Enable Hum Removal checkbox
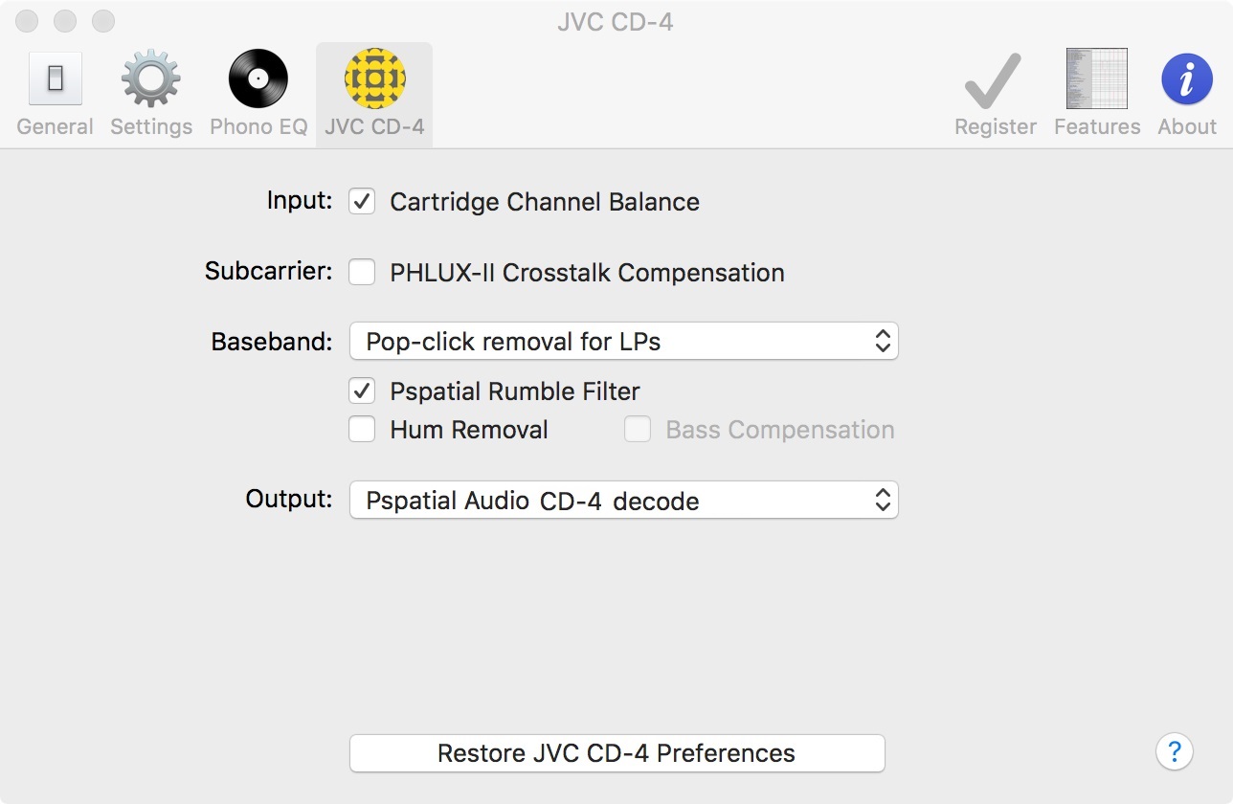The image size is (1233, 804). pyautogui.click(x=362, y=429)
